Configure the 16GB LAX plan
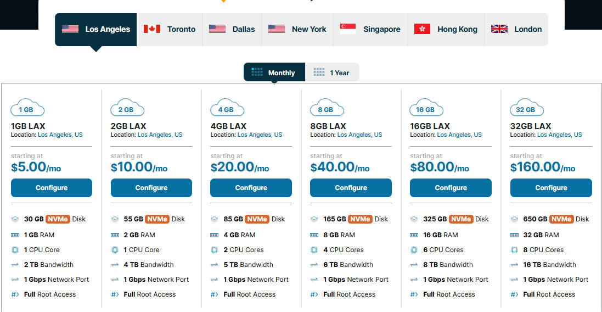Viewport: 602px width, 312px height. tap(451, 188)
